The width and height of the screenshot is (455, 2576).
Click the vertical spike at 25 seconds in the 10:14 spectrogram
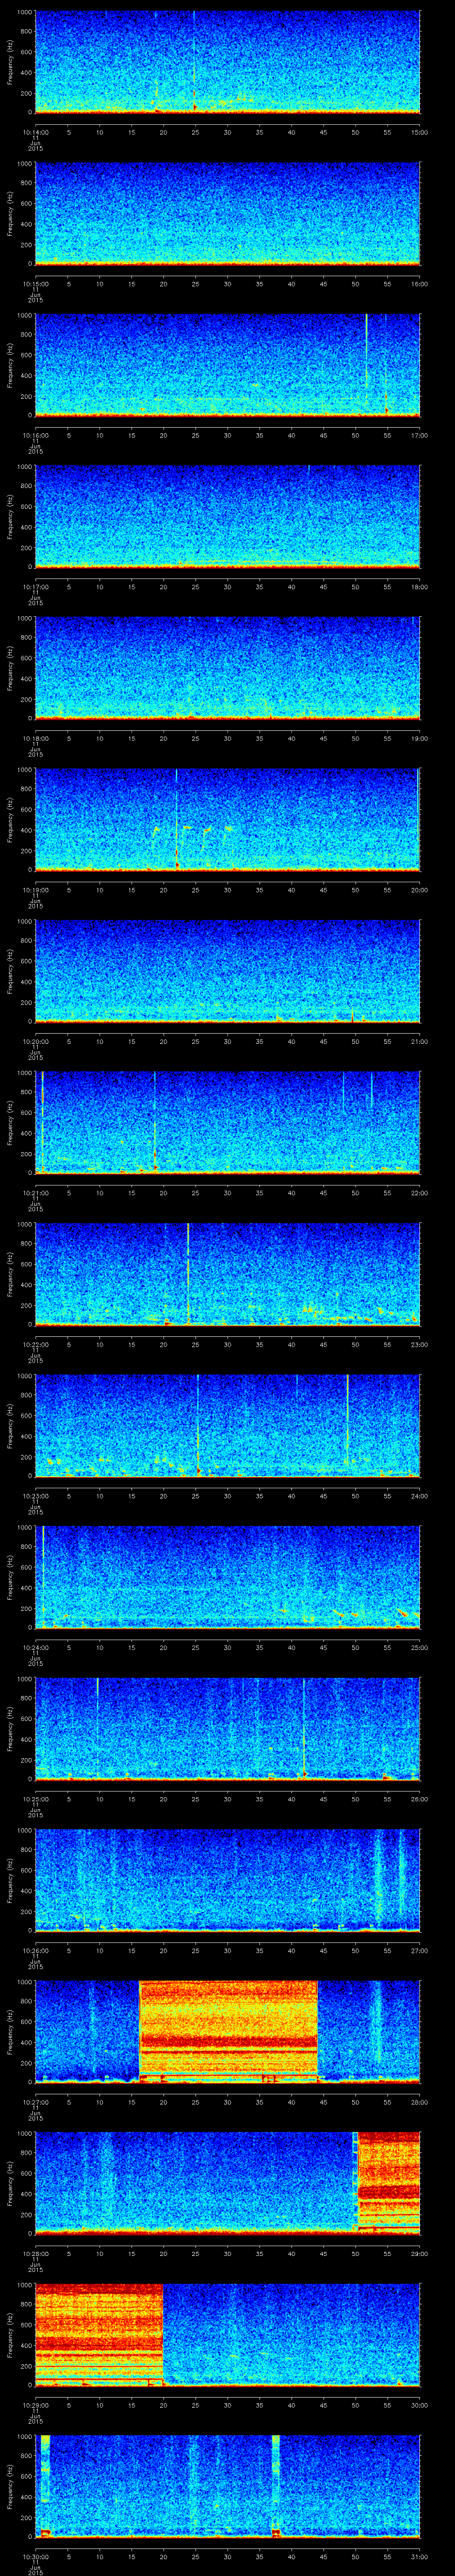[195, 60]
